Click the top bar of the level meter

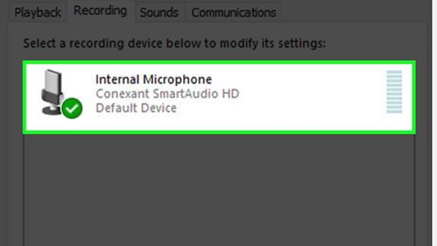coord(394,73)
